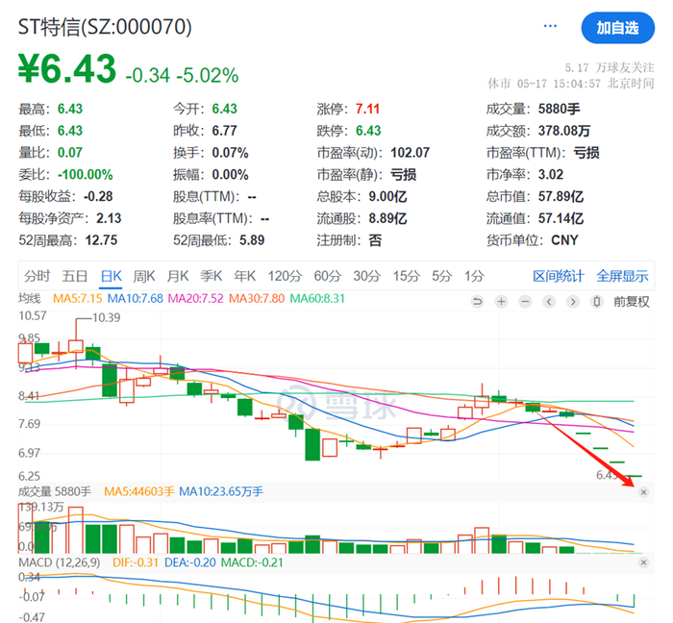Viewport: 673px width, 623px height.
Task: Switch to the 5分 interval tab
Action: point(441,276)
